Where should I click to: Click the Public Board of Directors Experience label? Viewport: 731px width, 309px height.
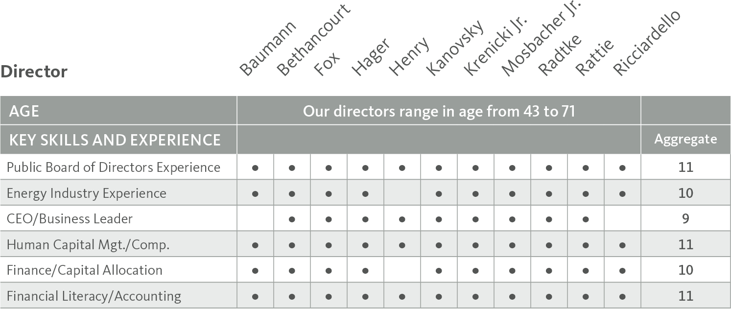[114, 167]
